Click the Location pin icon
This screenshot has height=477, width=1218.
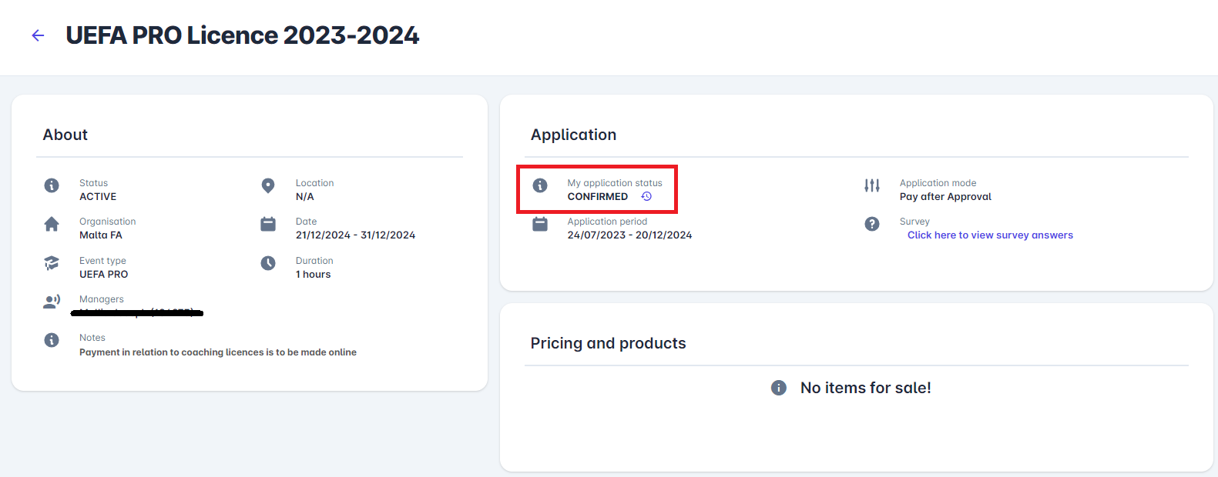(x=268, y=185)
